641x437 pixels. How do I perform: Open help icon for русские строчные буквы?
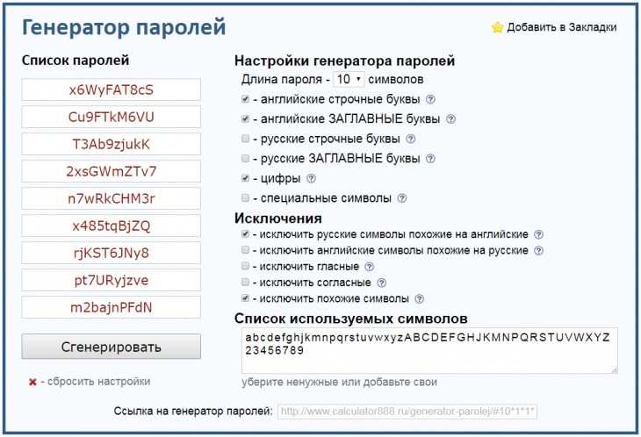click(x=410, y=139)
